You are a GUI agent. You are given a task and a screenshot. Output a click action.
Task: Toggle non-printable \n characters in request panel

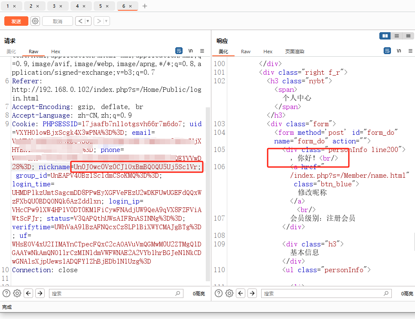[191, 51]
